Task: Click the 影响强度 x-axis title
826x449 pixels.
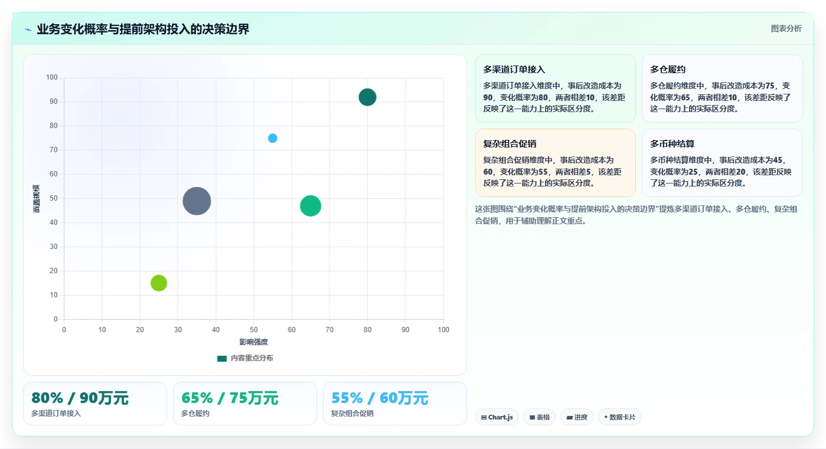Action: [253, 342]
